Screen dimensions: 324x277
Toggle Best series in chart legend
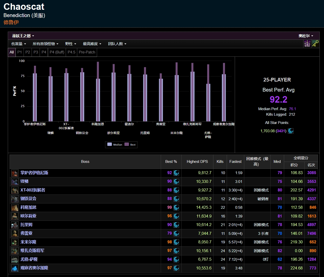(x=130, y=145)
